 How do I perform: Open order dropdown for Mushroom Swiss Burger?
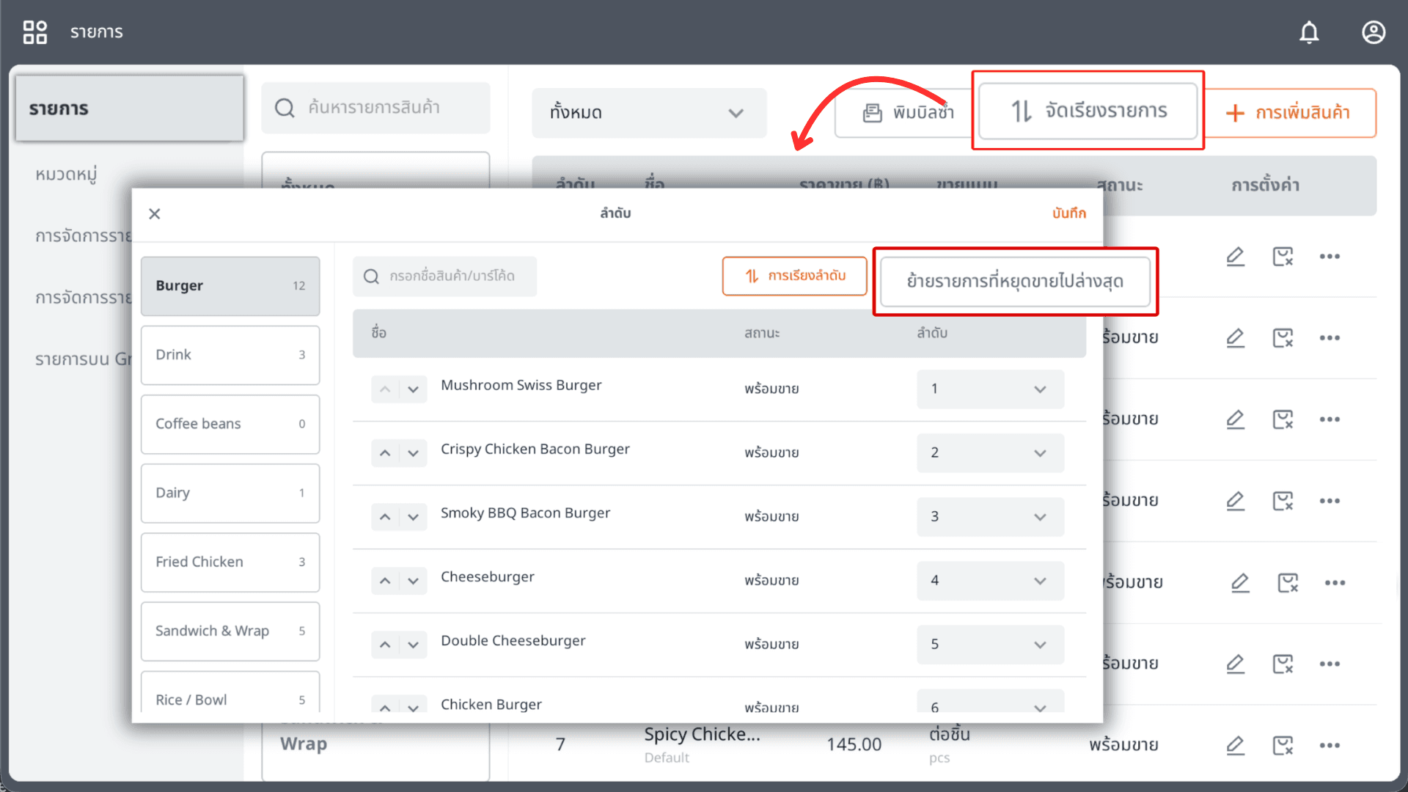[990, 389]
